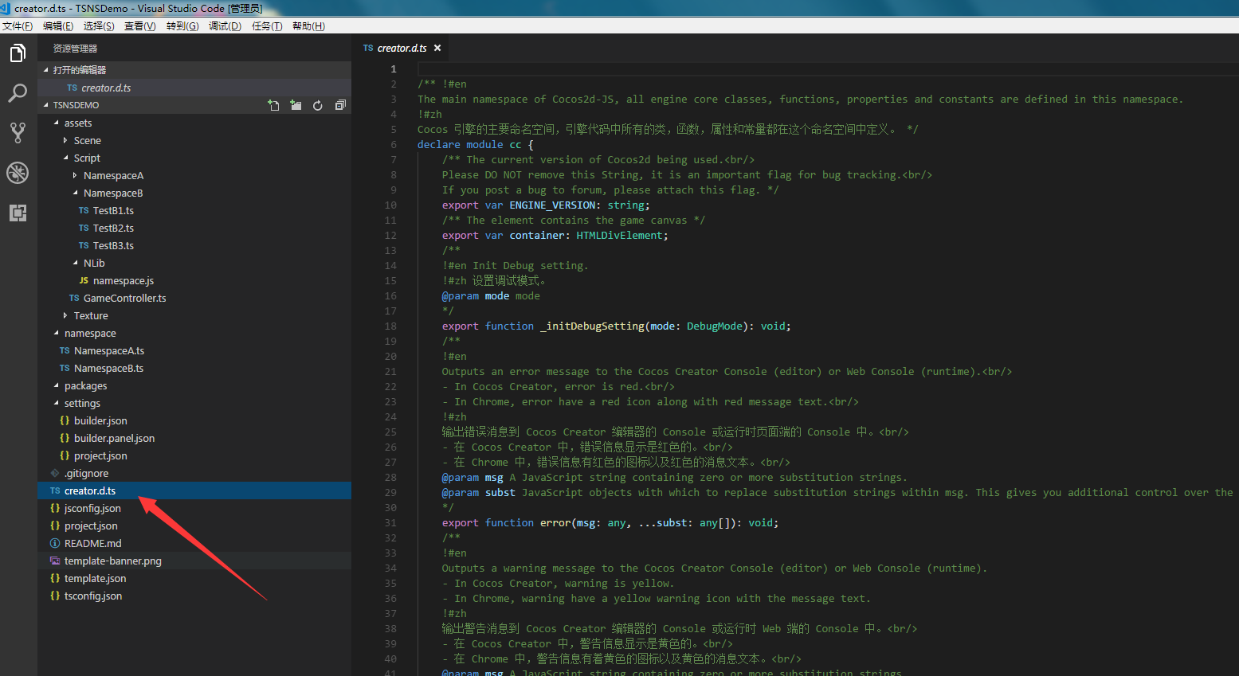Expand the Texture folder
Viewport: 1239px width, 676px height.
tap(90, 315)
